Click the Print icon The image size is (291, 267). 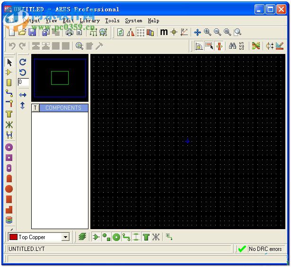70,32
